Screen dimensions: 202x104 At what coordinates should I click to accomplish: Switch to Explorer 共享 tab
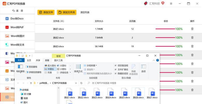coord(38,60)
